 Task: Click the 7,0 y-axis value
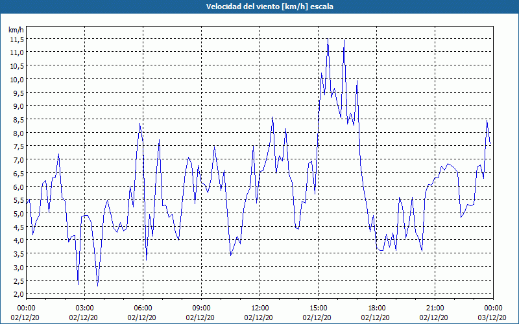(x=18, y=160)
